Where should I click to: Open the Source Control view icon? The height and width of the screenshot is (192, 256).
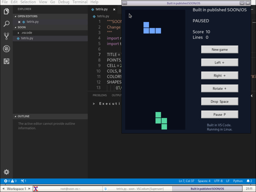coord(6,36)
